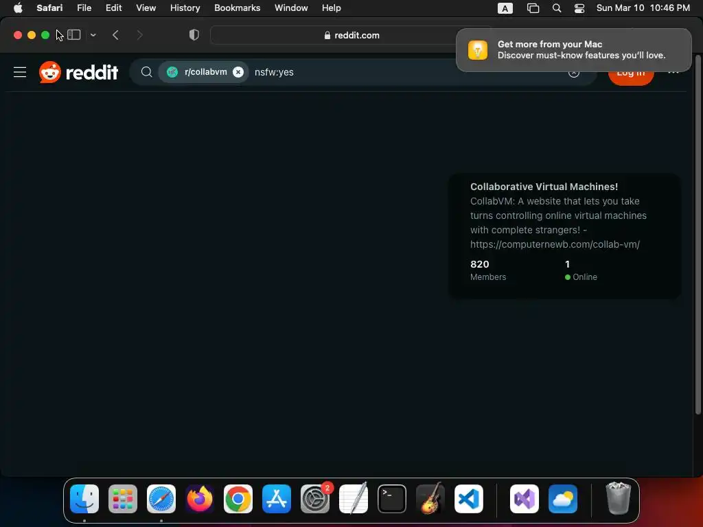
Task: Open Terminal from the Dock
Action: 392,499
